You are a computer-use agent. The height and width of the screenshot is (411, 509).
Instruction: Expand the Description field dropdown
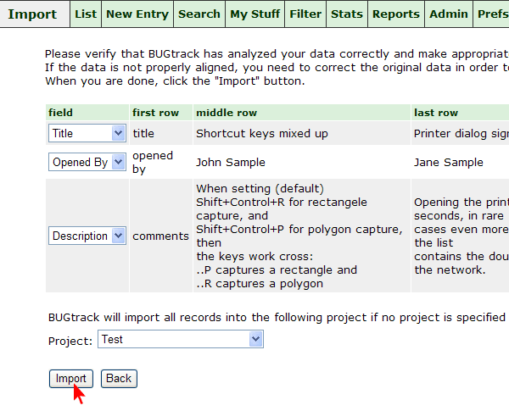click(87, 236)
